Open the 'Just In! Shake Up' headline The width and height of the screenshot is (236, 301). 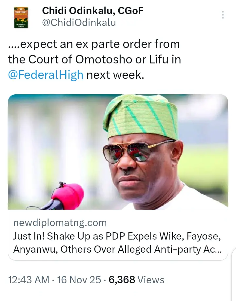[x=117, y=236]
